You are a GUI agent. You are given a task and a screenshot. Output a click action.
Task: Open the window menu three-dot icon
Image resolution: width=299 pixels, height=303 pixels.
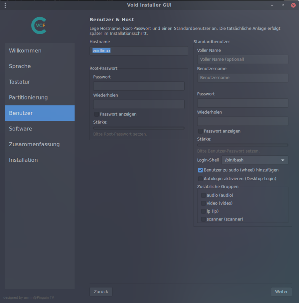pos(5,5)
